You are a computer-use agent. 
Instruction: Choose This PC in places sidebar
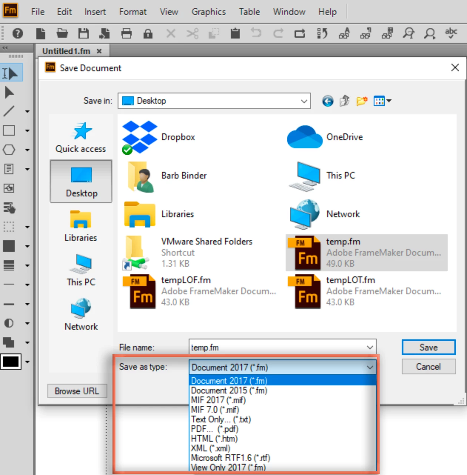81,270
